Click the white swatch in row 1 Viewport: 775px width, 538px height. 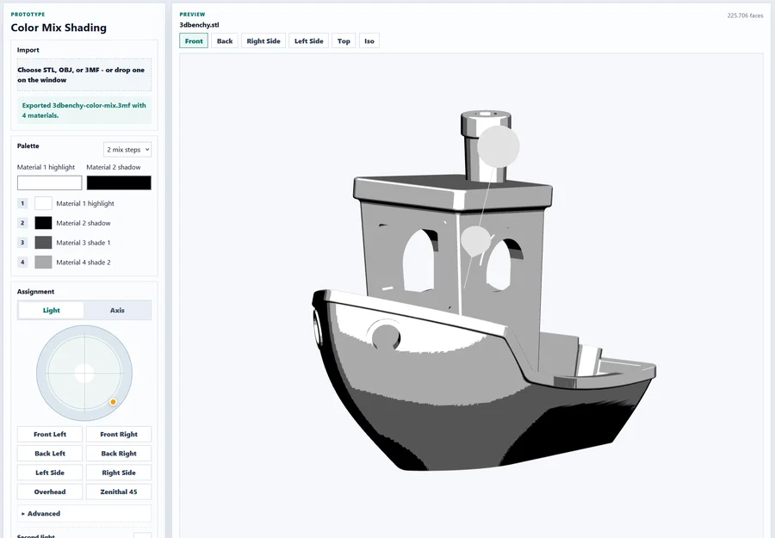(x=43, y=203)
